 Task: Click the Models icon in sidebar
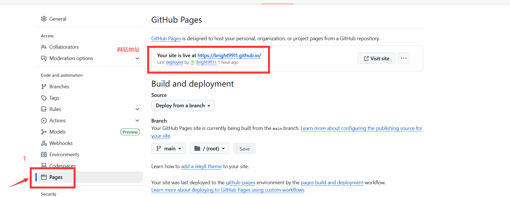tap(44, 132)
